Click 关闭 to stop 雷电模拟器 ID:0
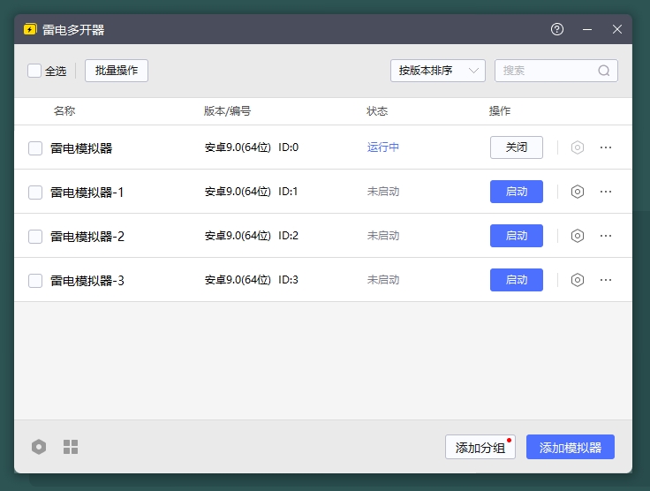This screenshot has width=650, height=491. (x=517, y=147)
